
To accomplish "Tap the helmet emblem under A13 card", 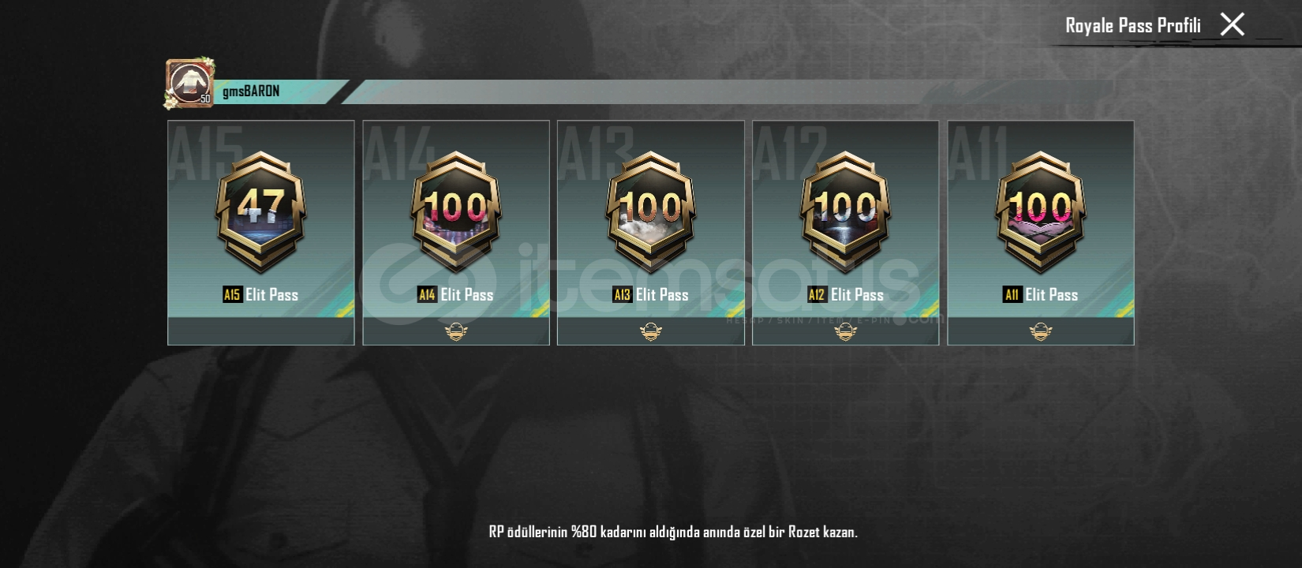I will click(x=651, y=331).
